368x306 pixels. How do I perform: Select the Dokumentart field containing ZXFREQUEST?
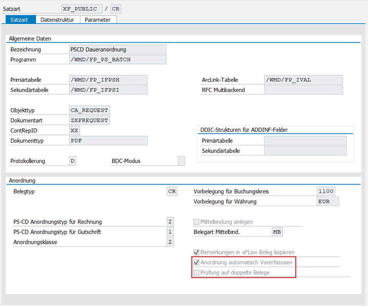coord(89,120)
